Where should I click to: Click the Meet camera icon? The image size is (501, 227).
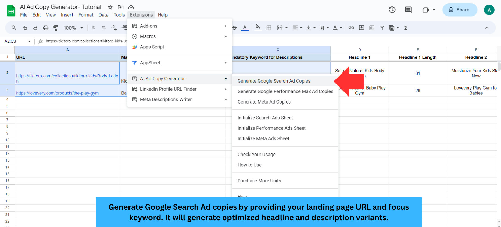pyautogui.click(x=426, y=10)
